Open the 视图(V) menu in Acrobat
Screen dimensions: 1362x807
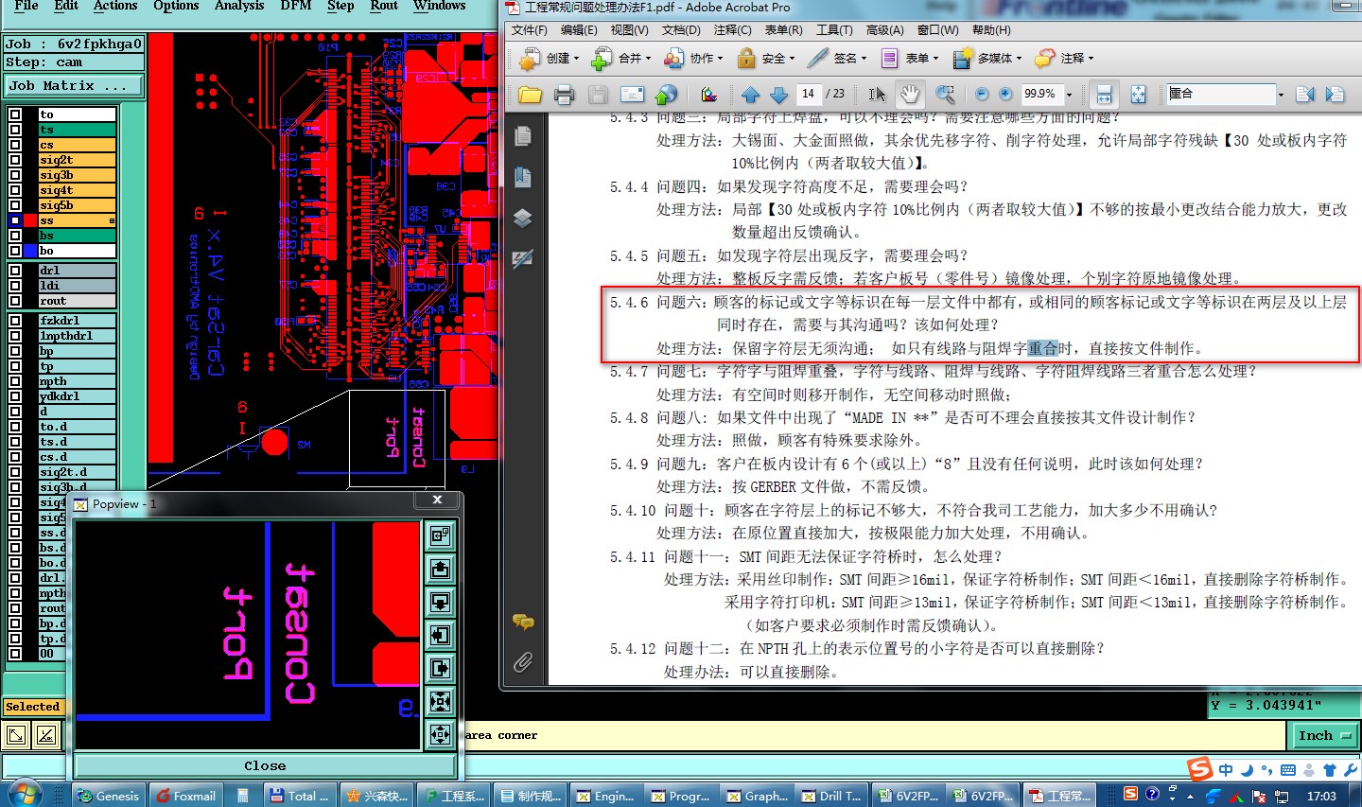point(629,30)
